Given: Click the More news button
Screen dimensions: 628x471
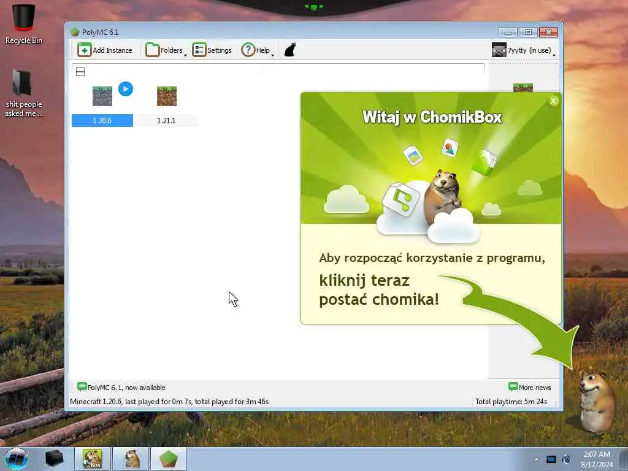Looking at the screenshot, I should tap(529, 388).
